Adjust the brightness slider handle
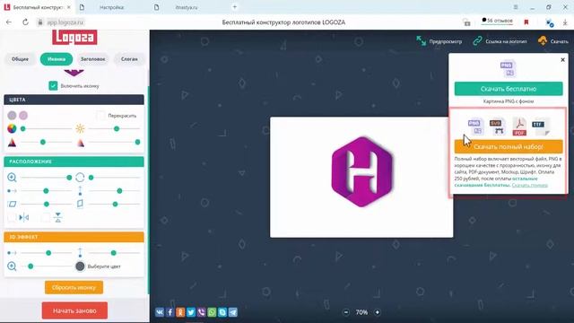This screenshot has height=323, width=574. pyautogui.click(x=117, y=128)
